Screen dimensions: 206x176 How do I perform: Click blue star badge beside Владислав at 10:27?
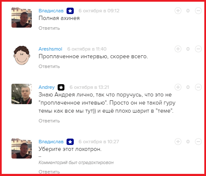(70, 142)
